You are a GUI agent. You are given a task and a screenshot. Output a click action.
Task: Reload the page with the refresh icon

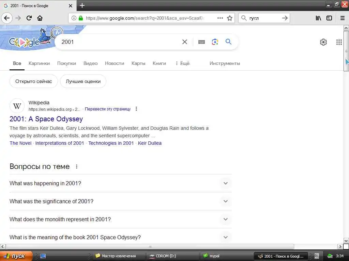[29, 18]
